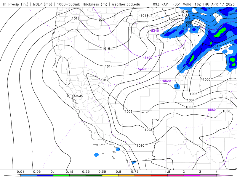Click the purple 5580 thickness label
This screenshot has width=237, height=177.
pos(212,110)
